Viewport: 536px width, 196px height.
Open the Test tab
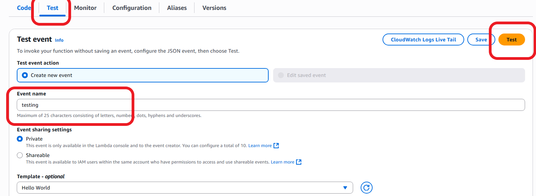[53, 8]
